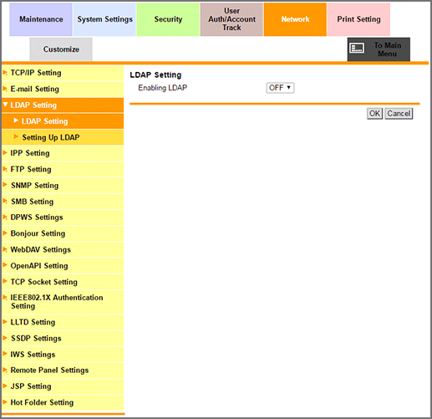Click the arrow icon next to Setting Up LDAP
The image size is (432, 419).
pos(16,136)
